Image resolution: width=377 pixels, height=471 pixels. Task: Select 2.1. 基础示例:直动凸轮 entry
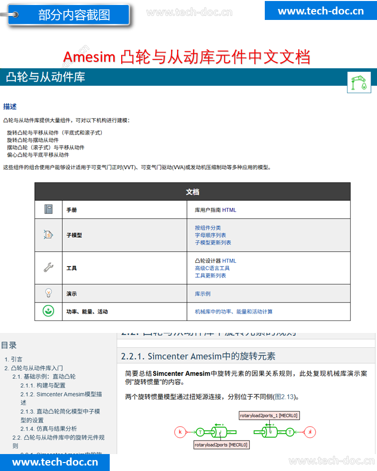(44, 376)
